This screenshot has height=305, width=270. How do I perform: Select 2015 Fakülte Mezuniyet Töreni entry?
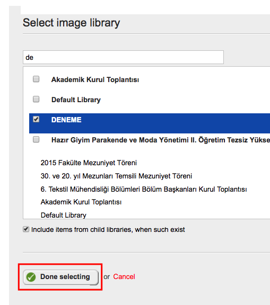89,163
